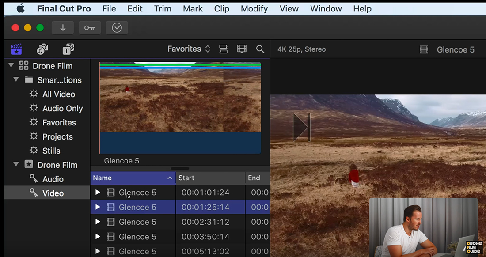Screen dimensions: 486x257
Task: Switch browser to filmstrip view
Action: click(x=242, y=49)
